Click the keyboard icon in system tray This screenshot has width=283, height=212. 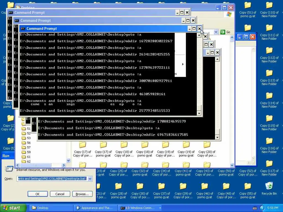tap(255, 208)
